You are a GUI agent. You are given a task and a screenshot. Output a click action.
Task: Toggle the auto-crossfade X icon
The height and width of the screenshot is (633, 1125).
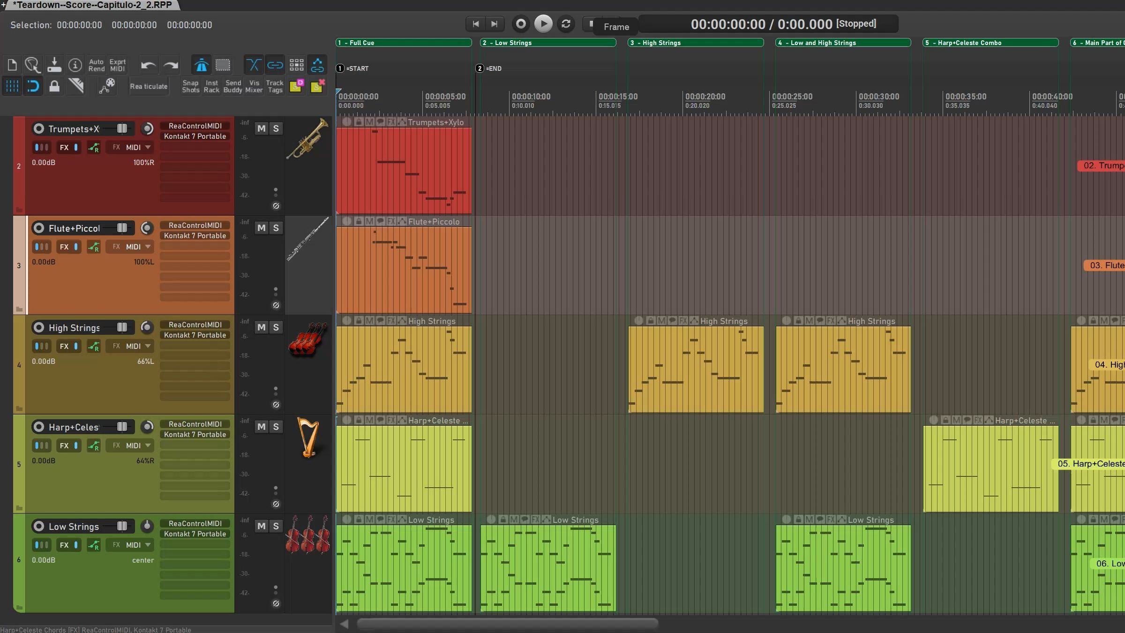[254, 65]
